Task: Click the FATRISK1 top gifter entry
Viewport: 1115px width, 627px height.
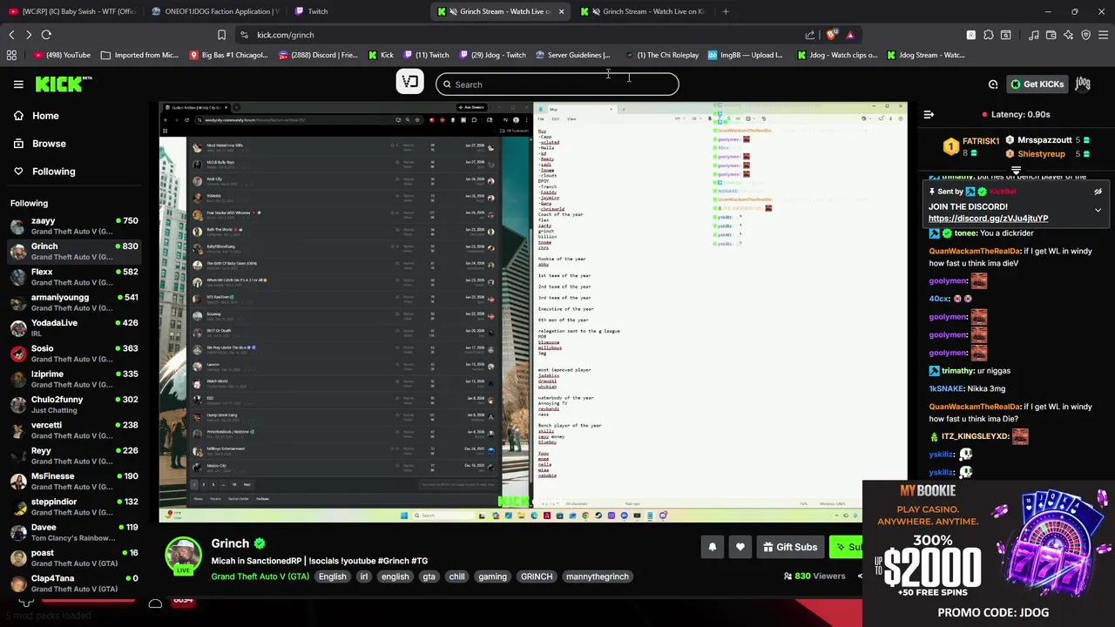Action: click(971, 146)
